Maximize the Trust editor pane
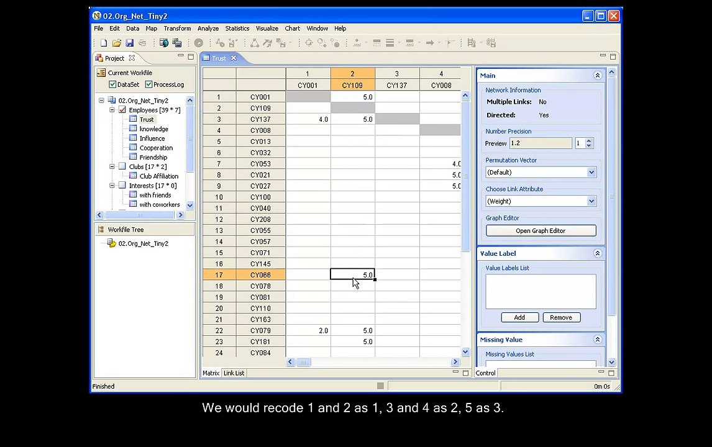 tap(613, 56)
